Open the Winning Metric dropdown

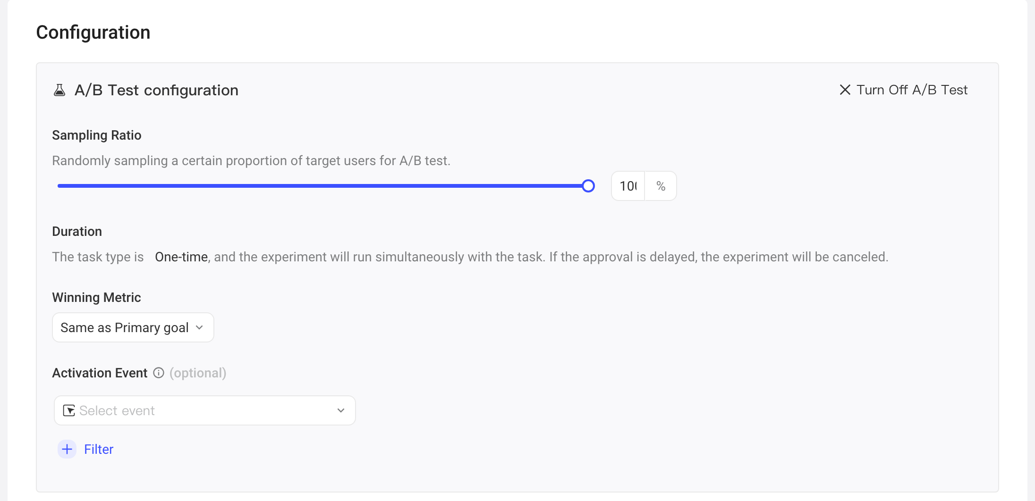click(x=133, y=327)
